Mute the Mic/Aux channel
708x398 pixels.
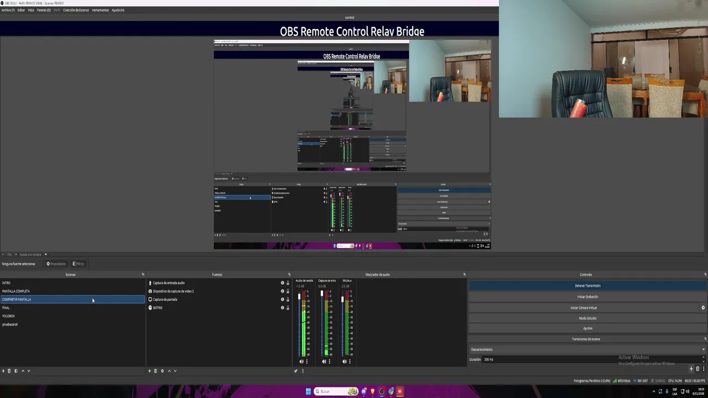point(344,362)
